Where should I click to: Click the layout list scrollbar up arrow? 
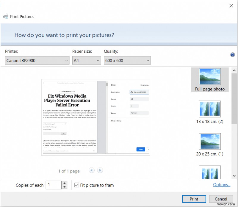pyautogui.click(x=234, y=70)
